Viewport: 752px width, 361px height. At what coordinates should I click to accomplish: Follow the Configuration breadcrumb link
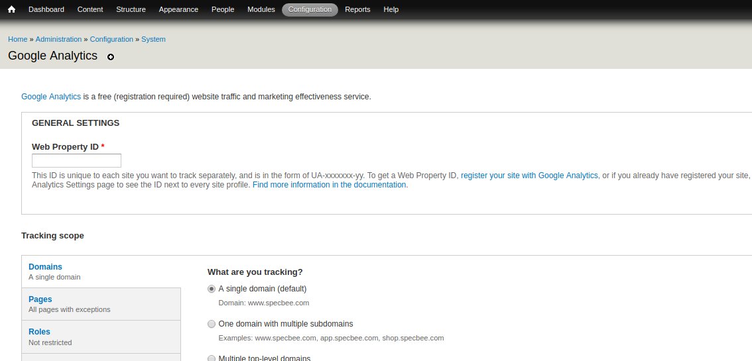(112, 39)
